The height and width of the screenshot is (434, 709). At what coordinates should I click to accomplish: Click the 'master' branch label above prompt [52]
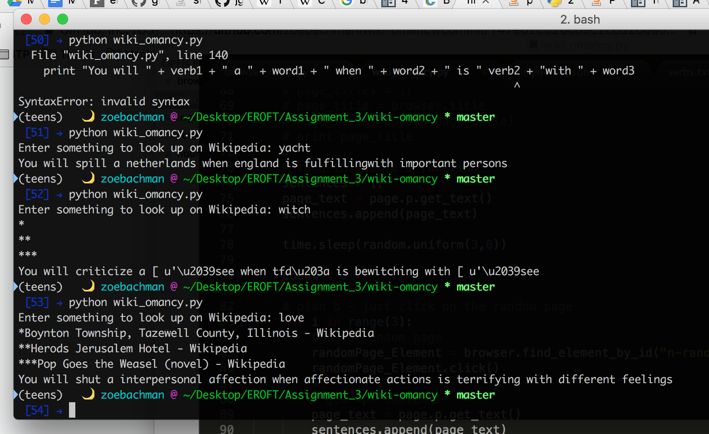pos(475,179)
